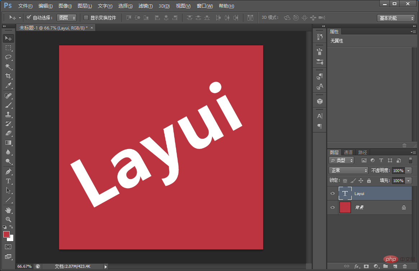Open the 正常 blend mode dropdown

pos(348,171)
